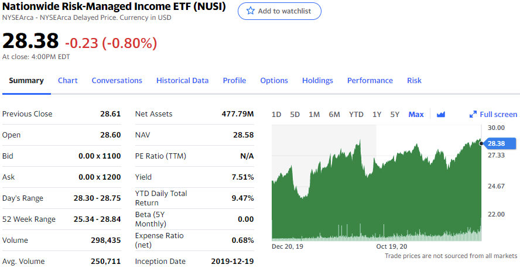Click the price change -0.23 (-0.80%)
The image size is (520, 268).
pyautogui.click(x=111, y=43)
